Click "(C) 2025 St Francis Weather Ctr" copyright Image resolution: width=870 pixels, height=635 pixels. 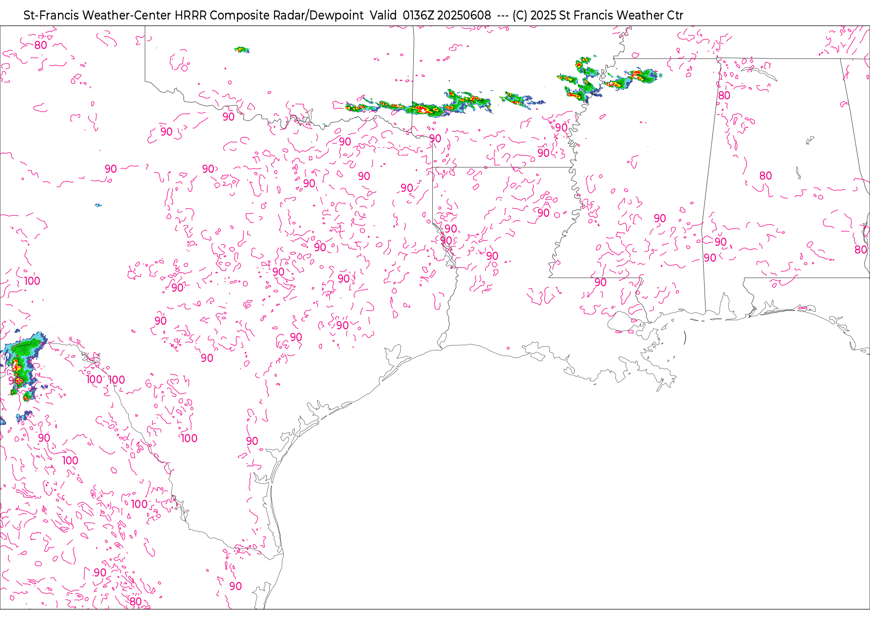coord(598,15)
